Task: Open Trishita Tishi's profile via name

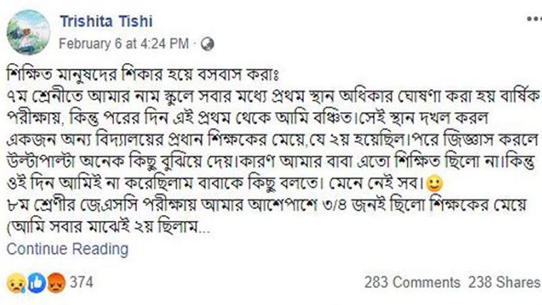Action: pos(106,22)
